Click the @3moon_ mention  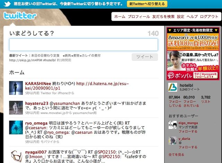coord(35,157)
